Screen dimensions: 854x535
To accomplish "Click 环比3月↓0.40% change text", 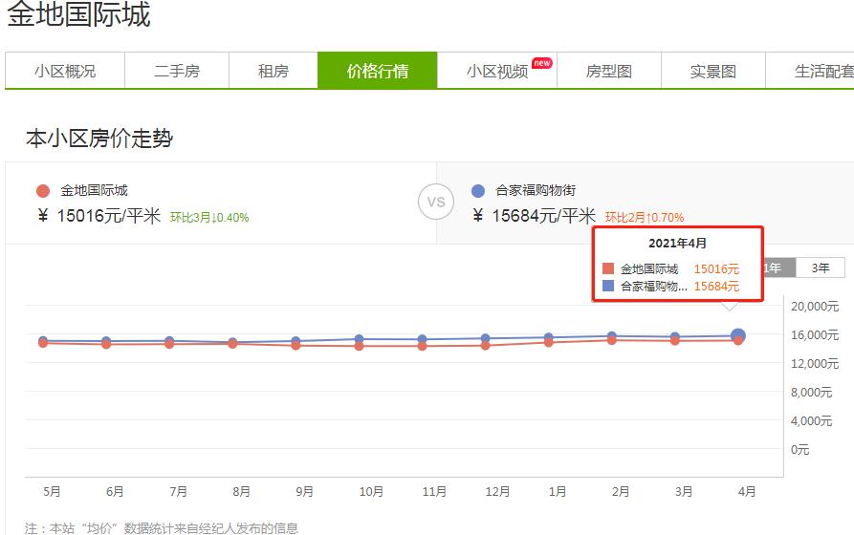I will tap(209, 218).
